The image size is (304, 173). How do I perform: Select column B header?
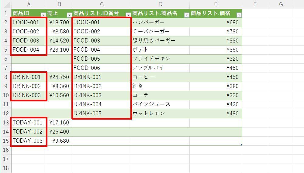[x=59, y=4]
